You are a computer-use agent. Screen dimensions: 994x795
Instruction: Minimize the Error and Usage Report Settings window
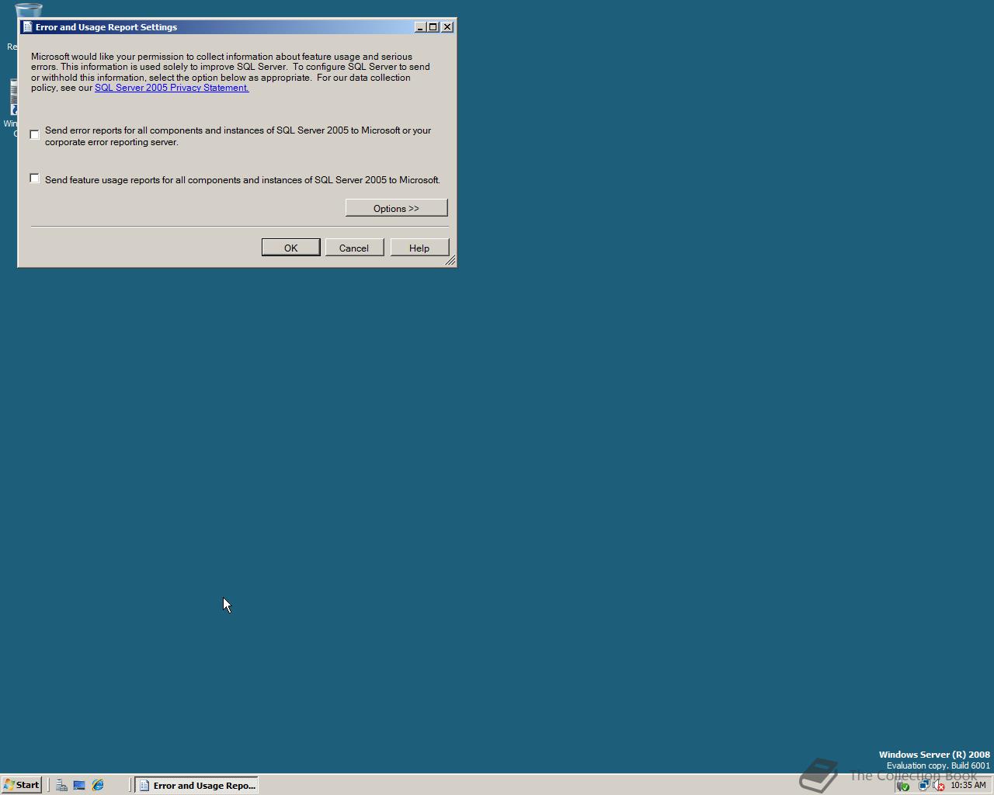[x=420, y=27]
